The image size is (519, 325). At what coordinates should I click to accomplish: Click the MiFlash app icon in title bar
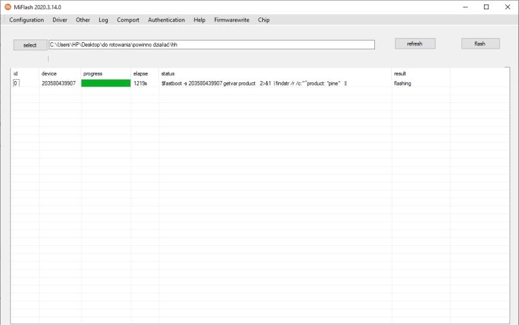8,7
